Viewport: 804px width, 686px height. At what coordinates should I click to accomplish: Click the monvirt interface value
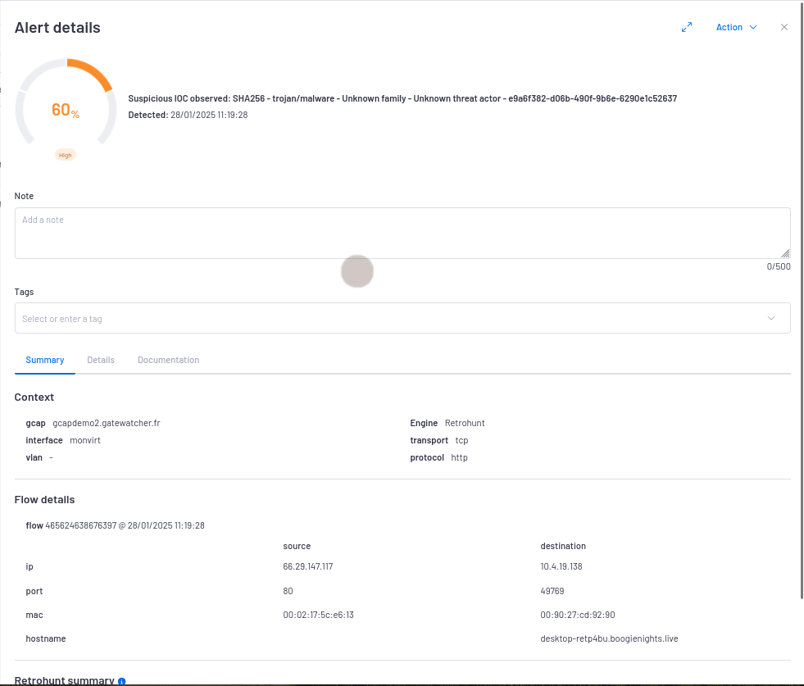(85, 440)
